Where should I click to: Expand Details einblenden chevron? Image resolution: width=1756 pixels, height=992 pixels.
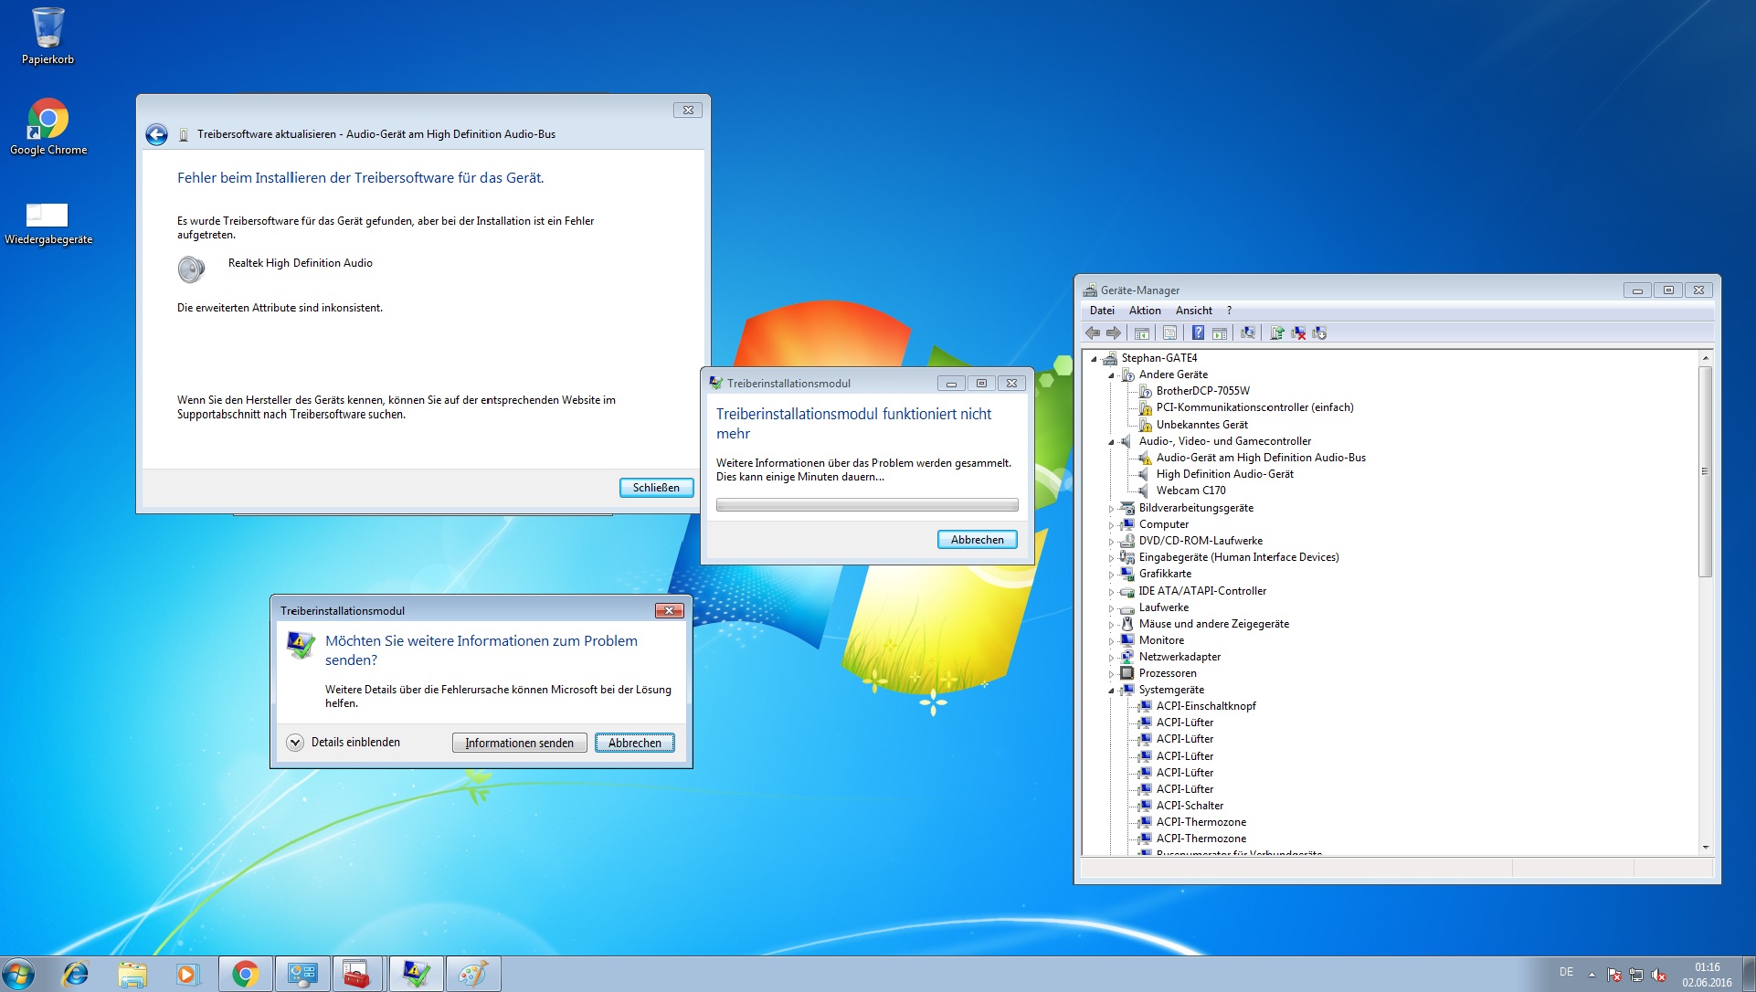pyautogui.click(x=295, y=743)
